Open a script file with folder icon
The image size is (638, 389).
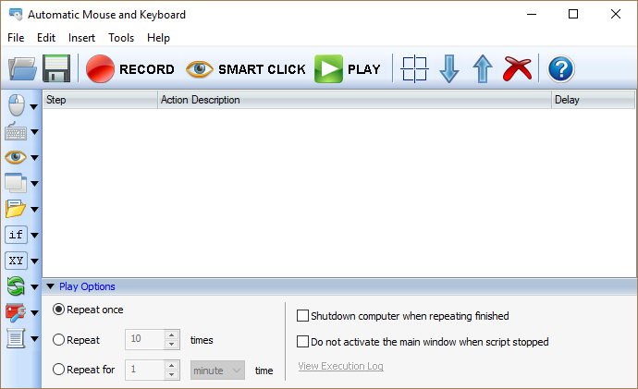click(x=23, y=68)
